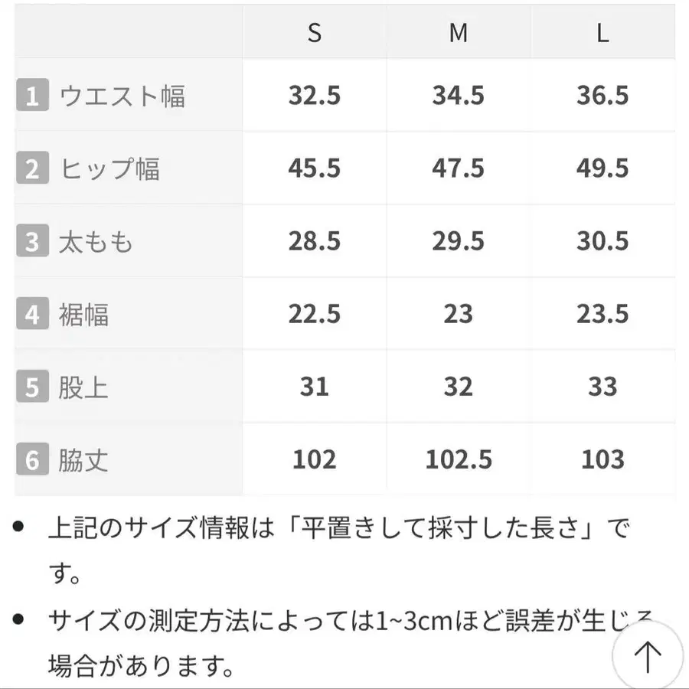Select the 32.5 waist value under S
Viewport: 689px width, 689px height.
314,96
